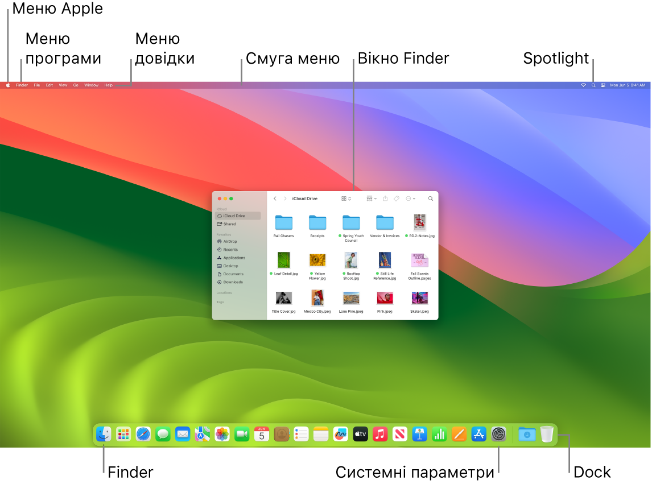652x484 pixels.
Task: Select AirDrop in the Finder sidebar
Action: pyautogui.click(x=229, y=241)
